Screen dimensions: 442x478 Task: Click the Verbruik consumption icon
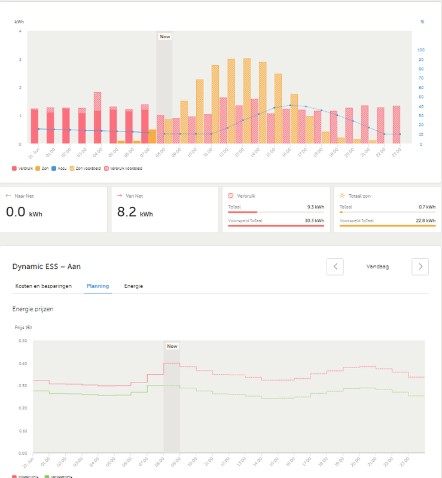coord(231,196)
